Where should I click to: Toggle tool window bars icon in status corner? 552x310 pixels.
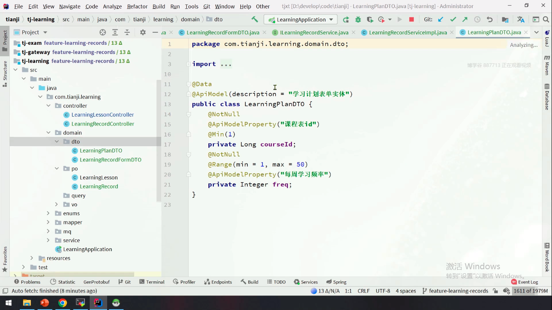[5, 291]
